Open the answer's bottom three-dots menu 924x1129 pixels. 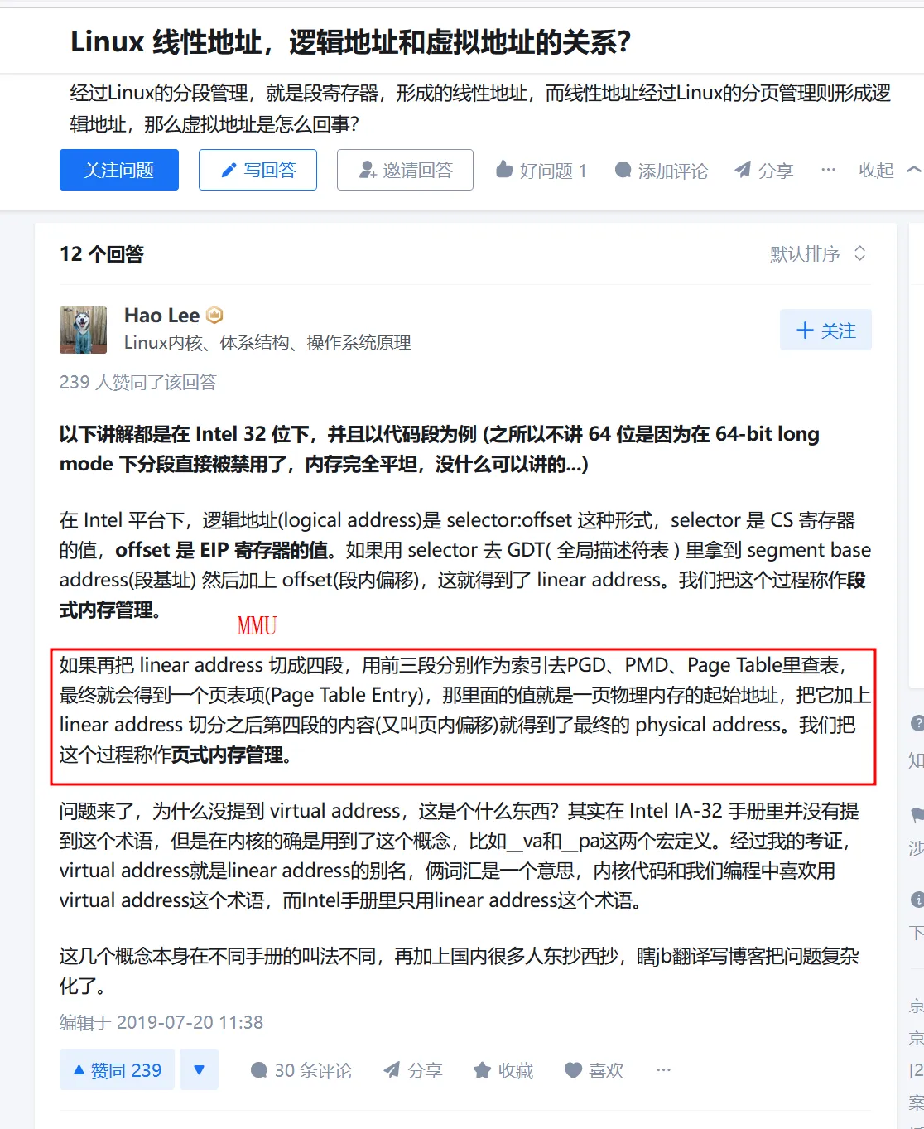click(x=663, y=1070)
